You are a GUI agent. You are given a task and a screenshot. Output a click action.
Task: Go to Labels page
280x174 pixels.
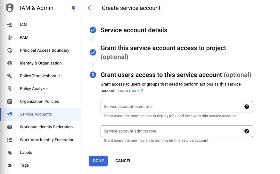41,153
